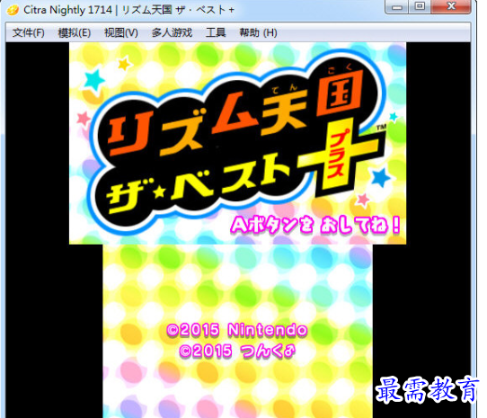
Task: Open the 多人游戏 menu
Action: (172, 32)
